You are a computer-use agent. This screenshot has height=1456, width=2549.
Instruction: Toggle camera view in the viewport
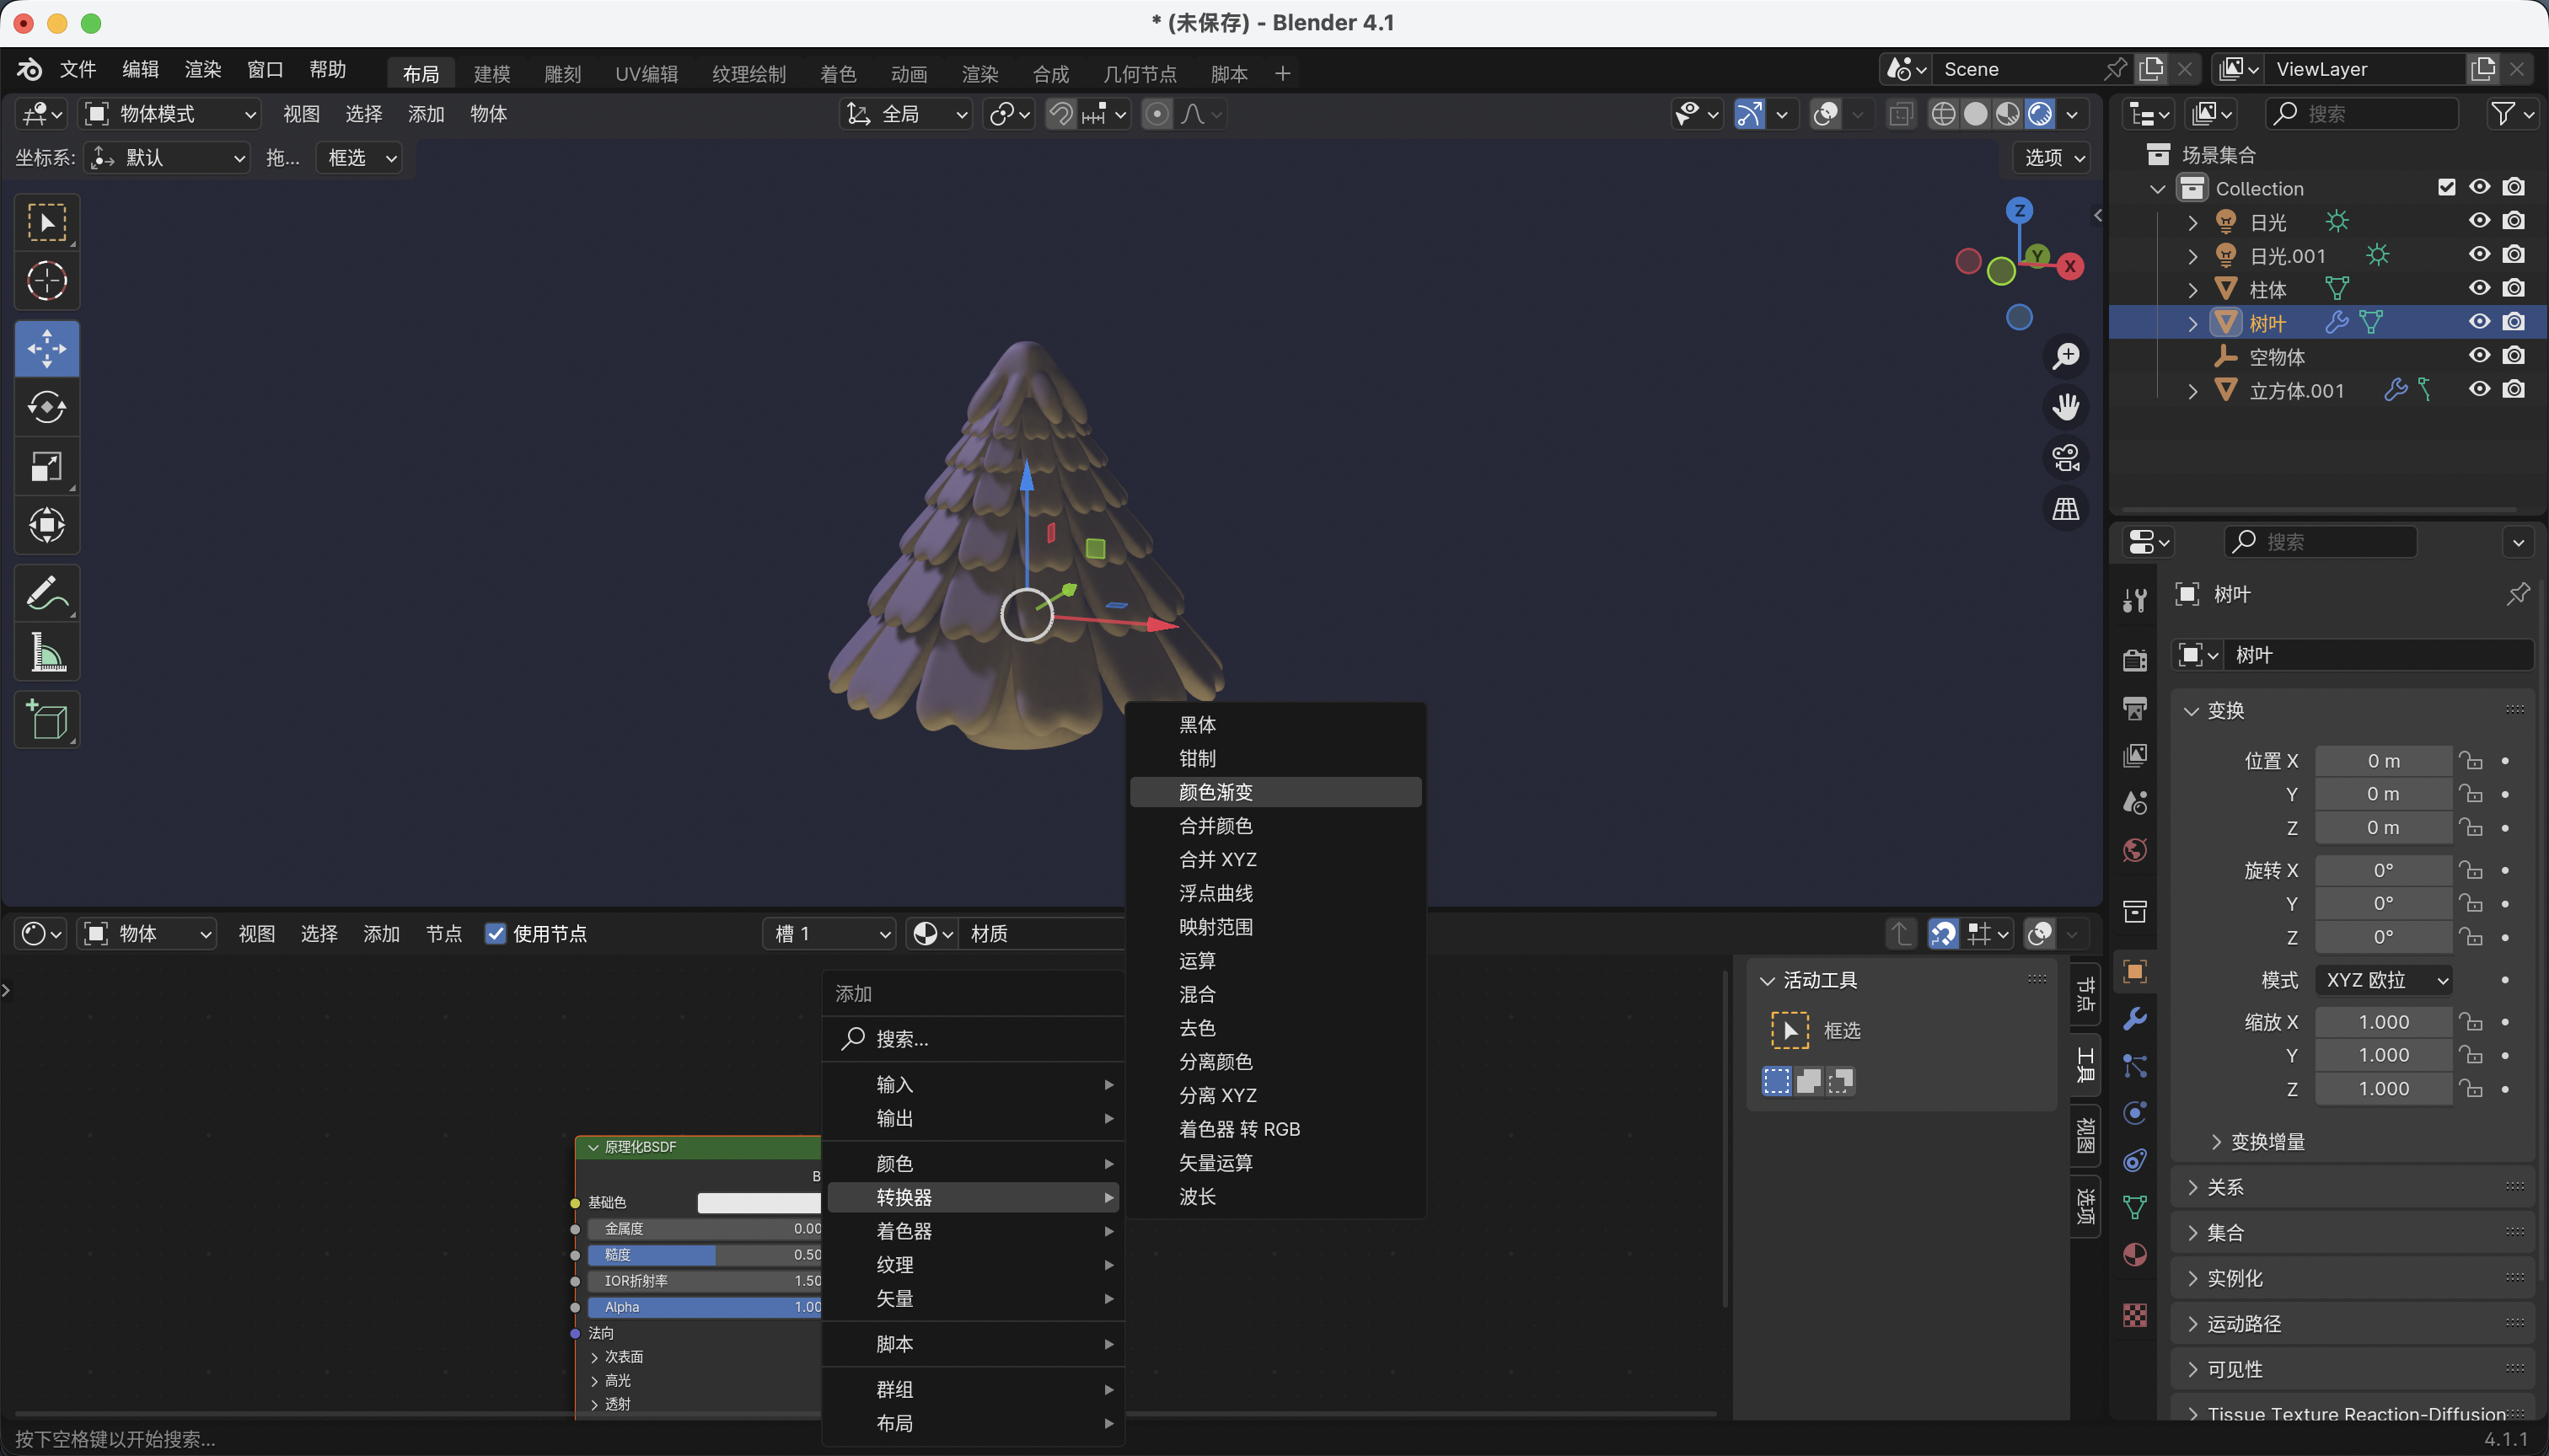point(2065,458)
